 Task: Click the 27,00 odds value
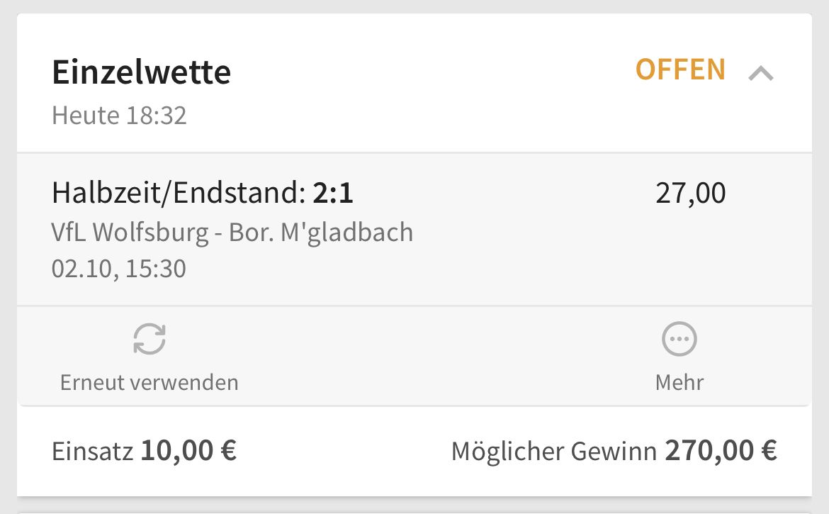click(691, 193)
